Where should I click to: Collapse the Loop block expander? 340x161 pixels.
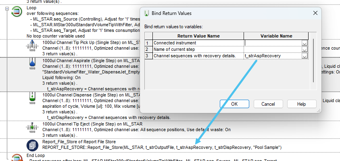[x=7, y=9]
